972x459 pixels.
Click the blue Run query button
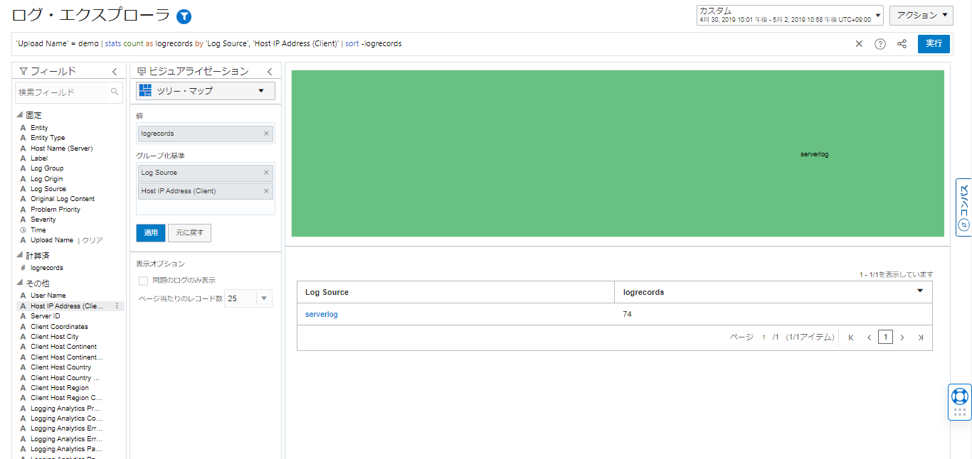(x=934, y=44)
